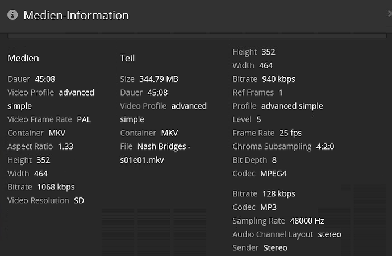
Task: Click the Video Frame Rate PAL value
Action: (x=84, y=119)
